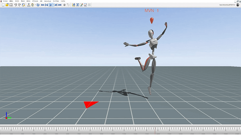Toggle the record button in the toolbar

pyautogui.click(x=64, y=5)
